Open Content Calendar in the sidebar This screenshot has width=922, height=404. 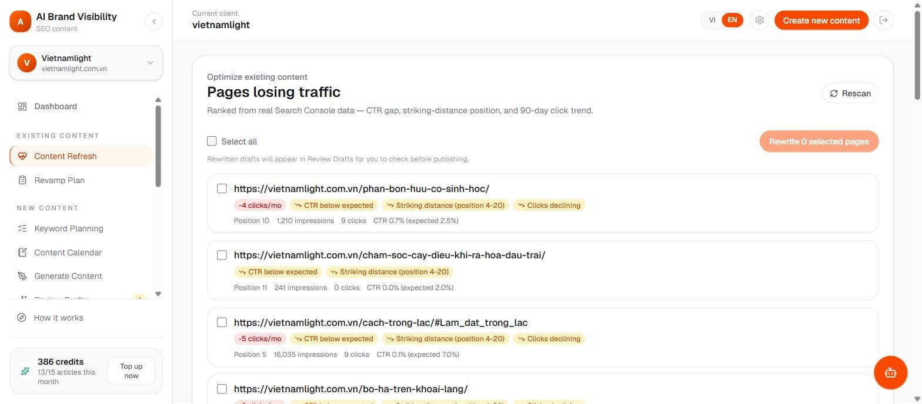click(x=81, y=253)
